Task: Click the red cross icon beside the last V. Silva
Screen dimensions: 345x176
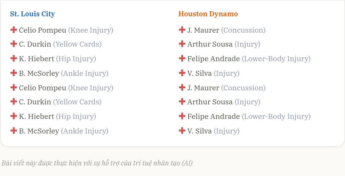Action: point(182,131)
